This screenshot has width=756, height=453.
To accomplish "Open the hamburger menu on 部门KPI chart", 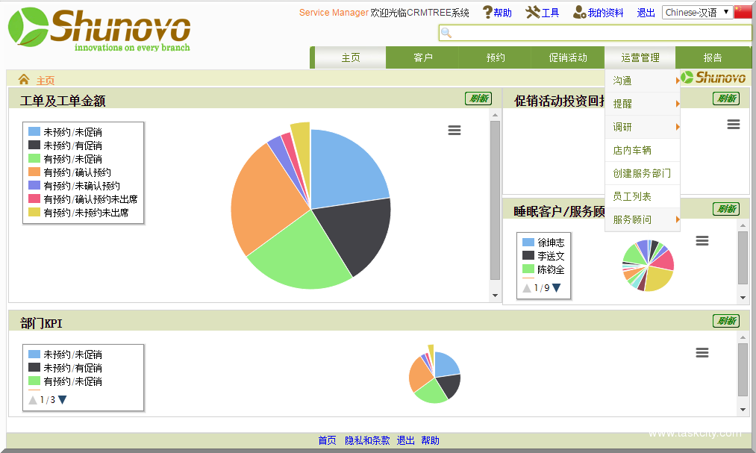I will pos(702,352).
